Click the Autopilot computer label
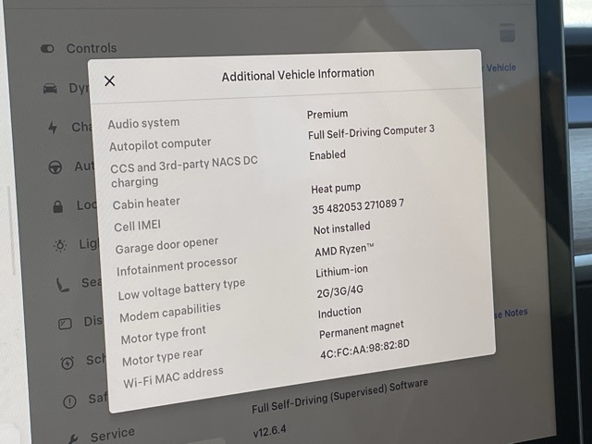 point(160,144)
